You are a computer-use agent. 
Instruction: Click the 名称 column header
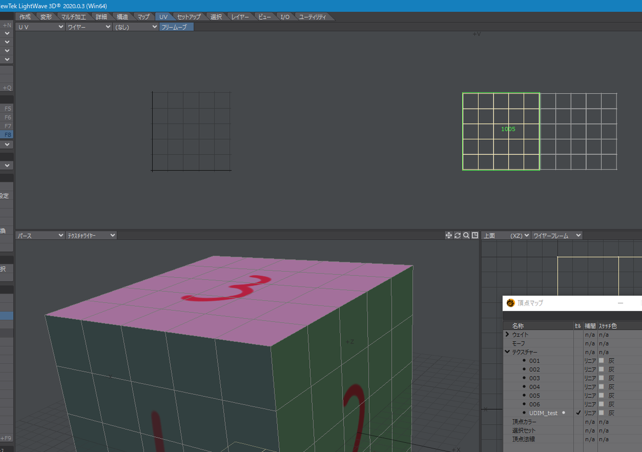click(x=538, y=326)
